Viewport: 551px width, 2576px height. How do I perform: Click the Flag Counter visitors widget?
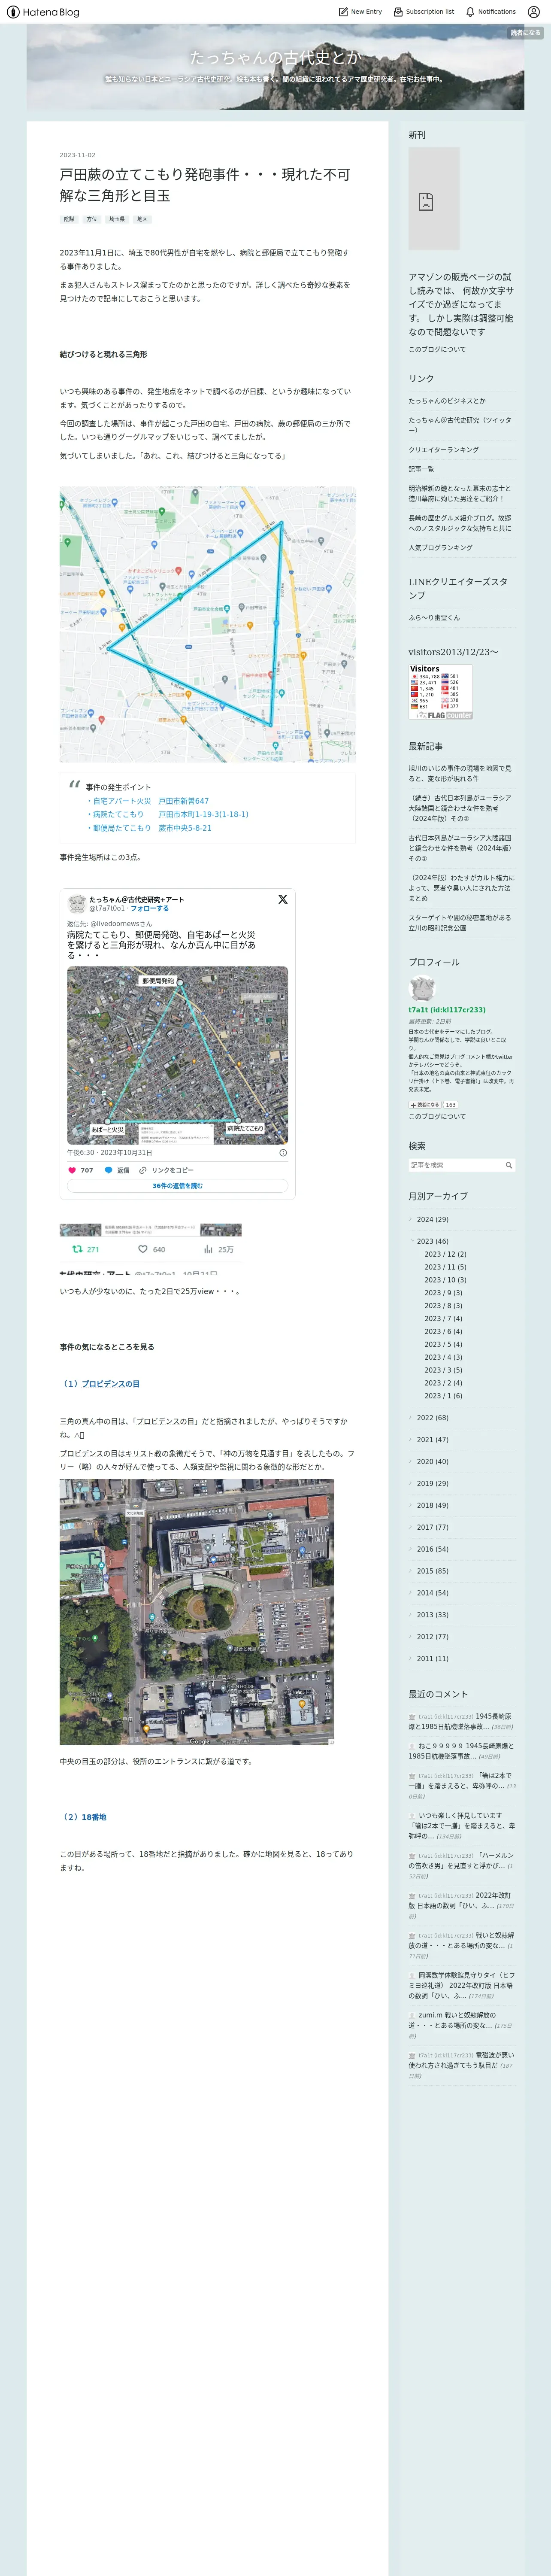click(440, 692)
